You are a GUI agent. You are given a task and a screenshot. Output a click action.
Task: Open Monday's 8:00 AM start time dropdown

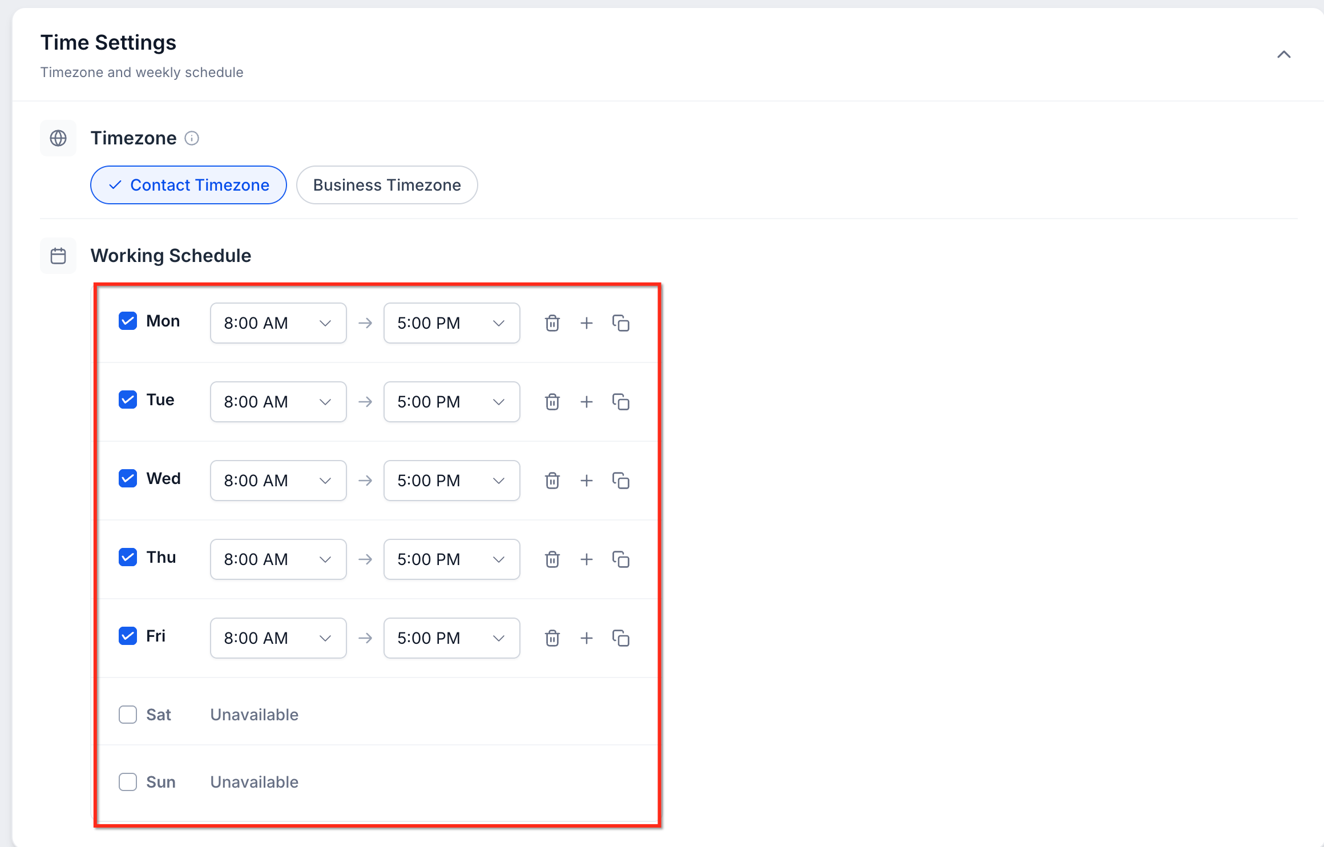[x=278, y=323]
